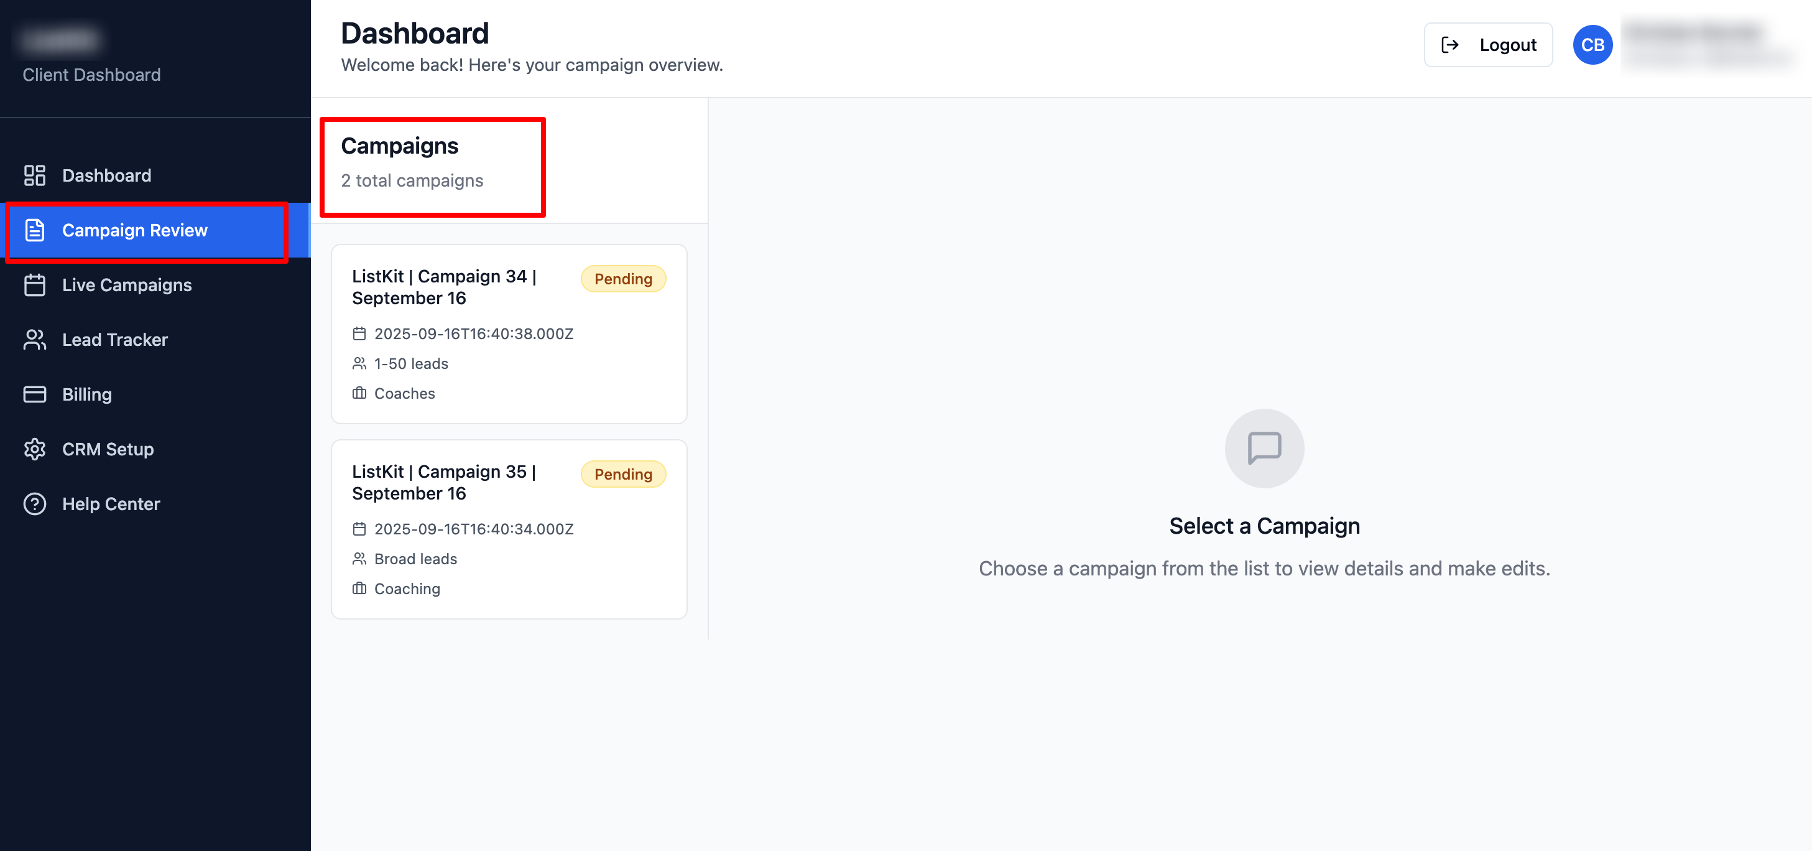This screenshot has height=851, width=1812.
Task: Open the Live Campaigns menu item
Action: click(x=127, y=285)
